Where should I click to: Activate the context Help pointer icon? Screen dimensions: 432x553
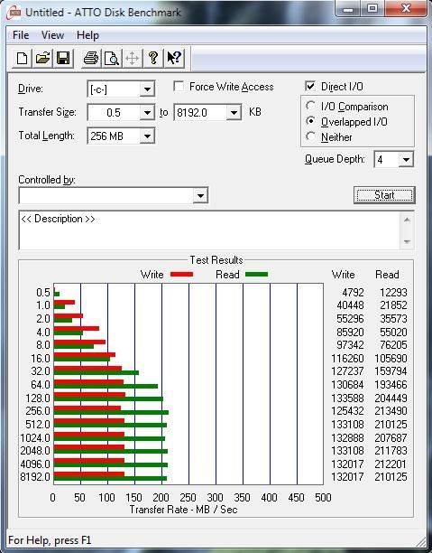click(174, 58)
